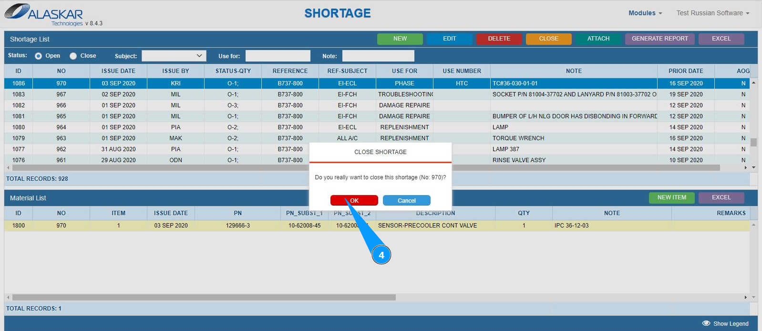Viewport: 762px width, 331px height.
Task: Click Shortage List horizontal scrollbar right arrow
Action: tap(746, 168)
